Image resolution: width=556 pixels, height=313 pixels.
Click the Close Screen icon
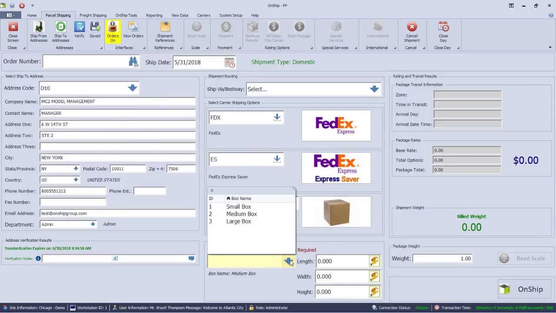click(x=13, y=32)
